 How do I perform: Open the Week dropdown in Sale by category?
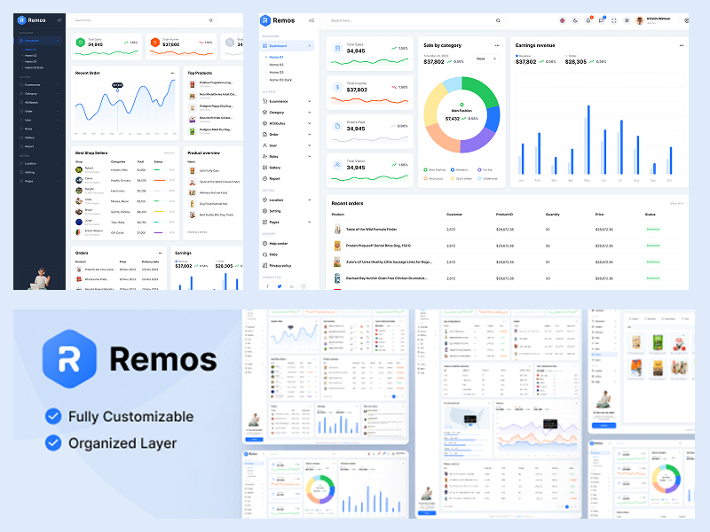[x=485, y=59]
